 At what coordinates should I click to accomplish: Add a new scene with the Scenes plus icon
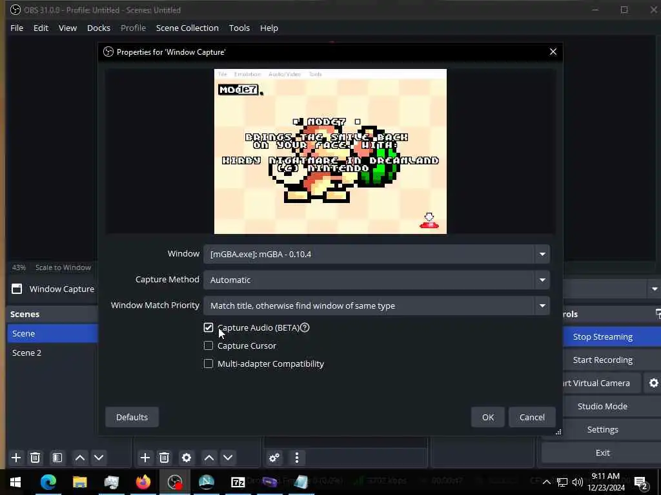click(x=16, y=458)
